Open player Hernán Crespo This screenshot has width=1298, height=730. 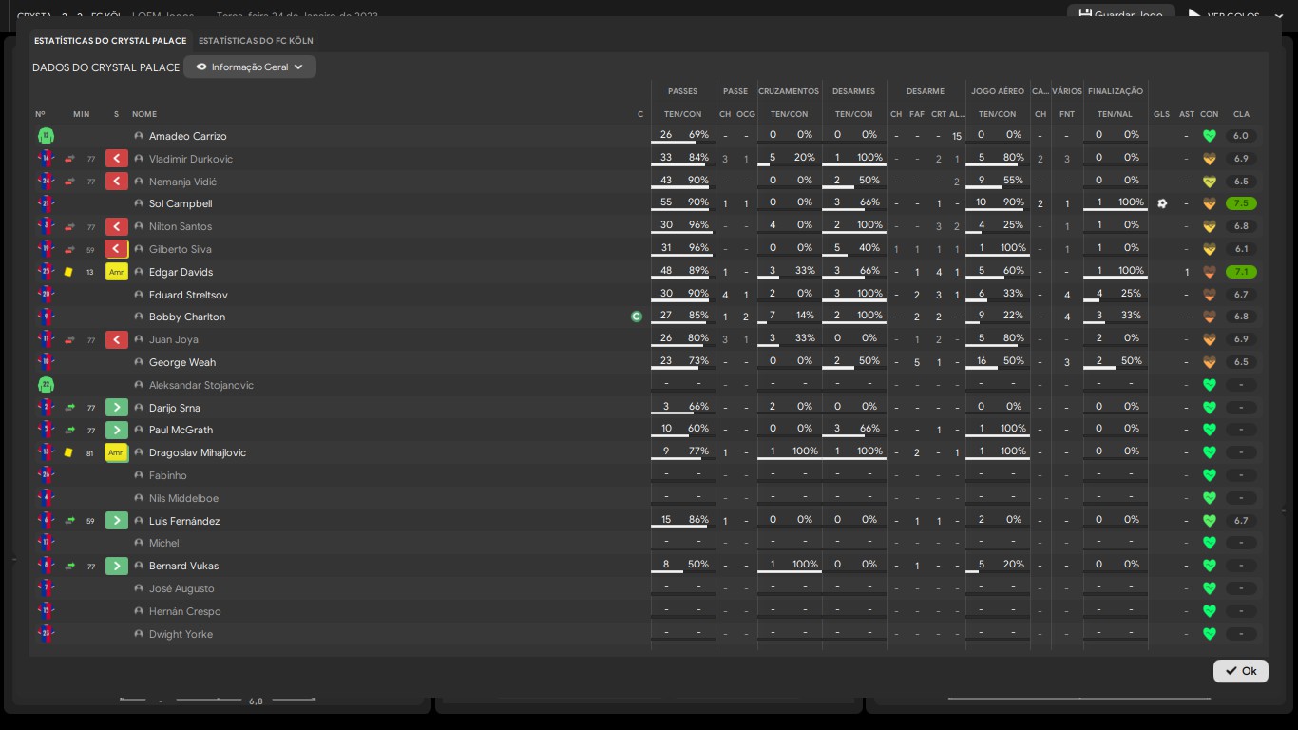coord(185,611)
